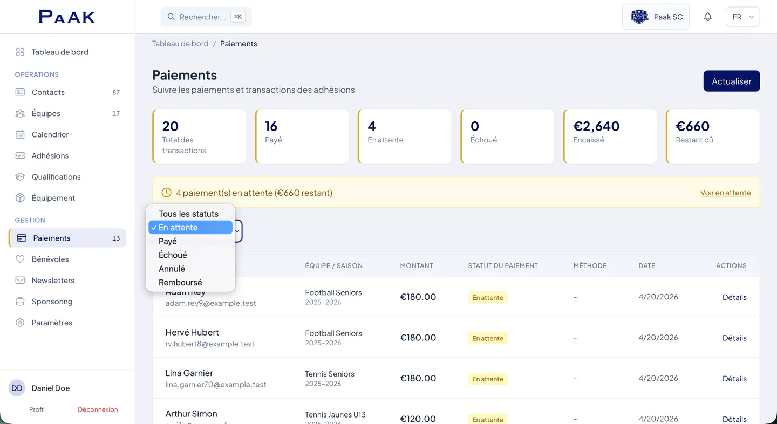The height and width of the screenshot is (424, 777).
Task: Click the Calendrier calendar icon
Action: [x=20, y=134]
